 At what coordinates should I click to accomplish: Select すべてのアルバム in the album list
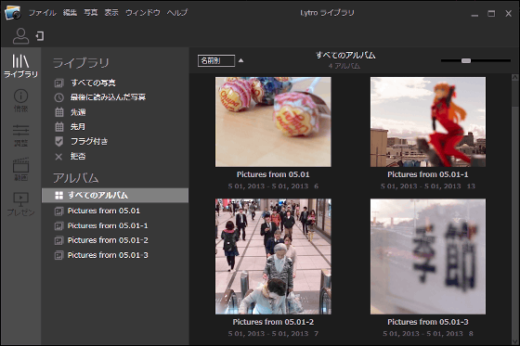tap(115, 195)
